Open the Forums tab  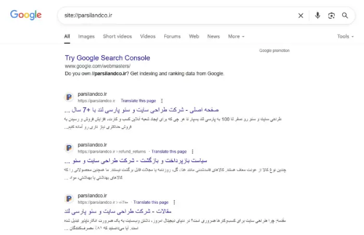pyautogui.click(x=172, y=36)
